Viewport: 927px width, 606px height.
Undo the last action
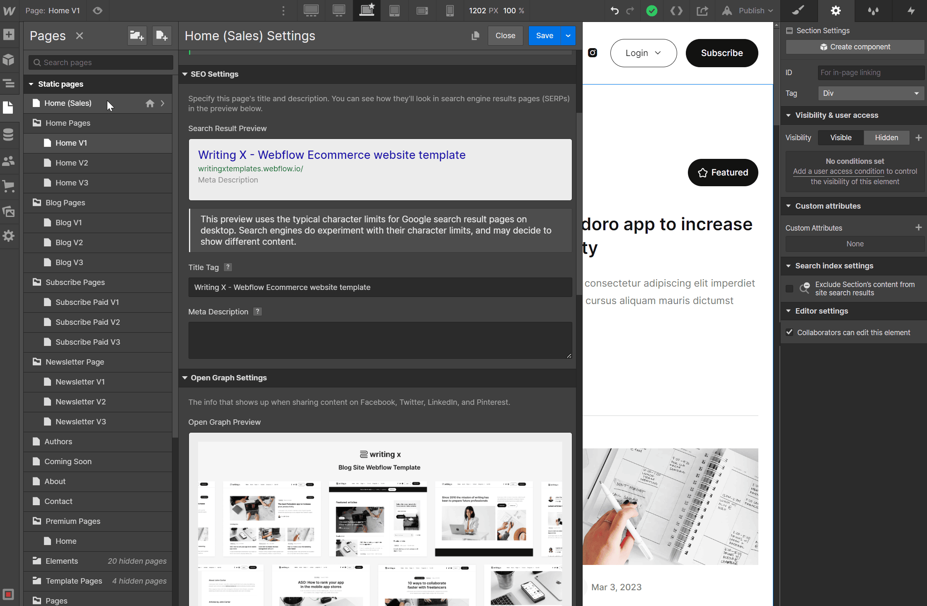coord(614,11)
